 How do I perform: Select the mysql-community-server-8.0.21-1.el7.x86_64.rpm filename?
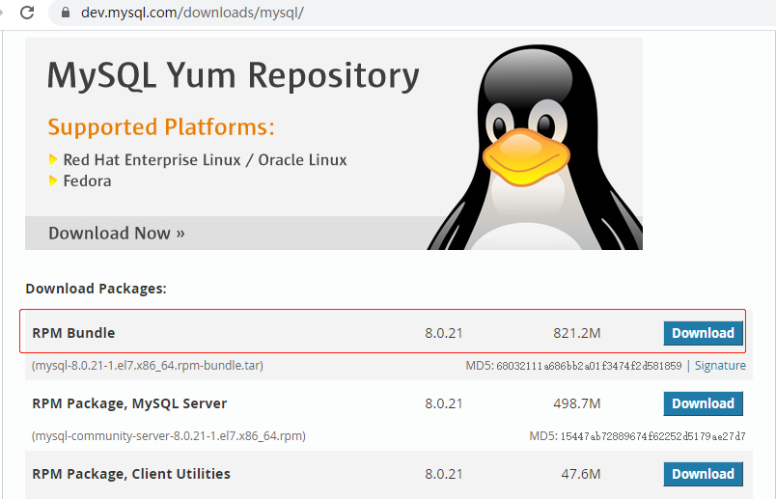point(169,435)
